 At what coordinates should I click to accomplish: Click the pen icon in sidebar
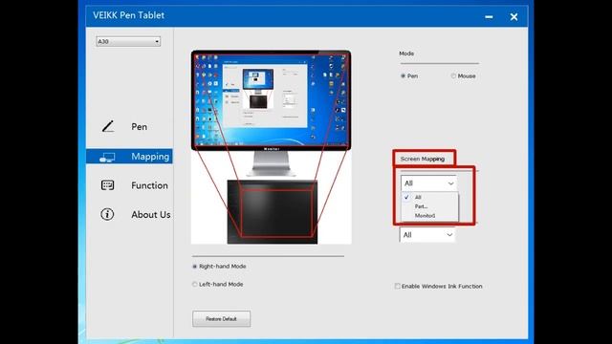tap(108, 126)
